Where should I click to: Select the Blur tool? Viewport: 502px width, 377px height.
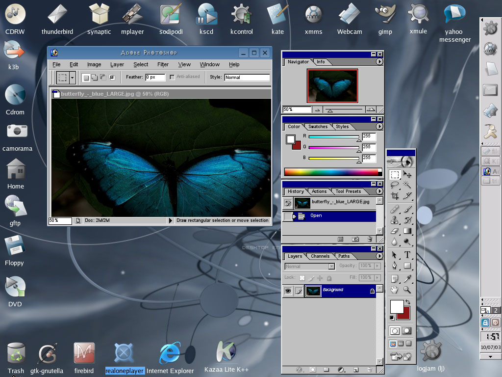click(395, 242)
